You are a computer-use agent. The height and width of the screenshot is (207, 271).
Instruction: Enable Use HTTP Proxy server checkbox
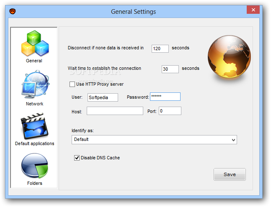click(72, 84)
